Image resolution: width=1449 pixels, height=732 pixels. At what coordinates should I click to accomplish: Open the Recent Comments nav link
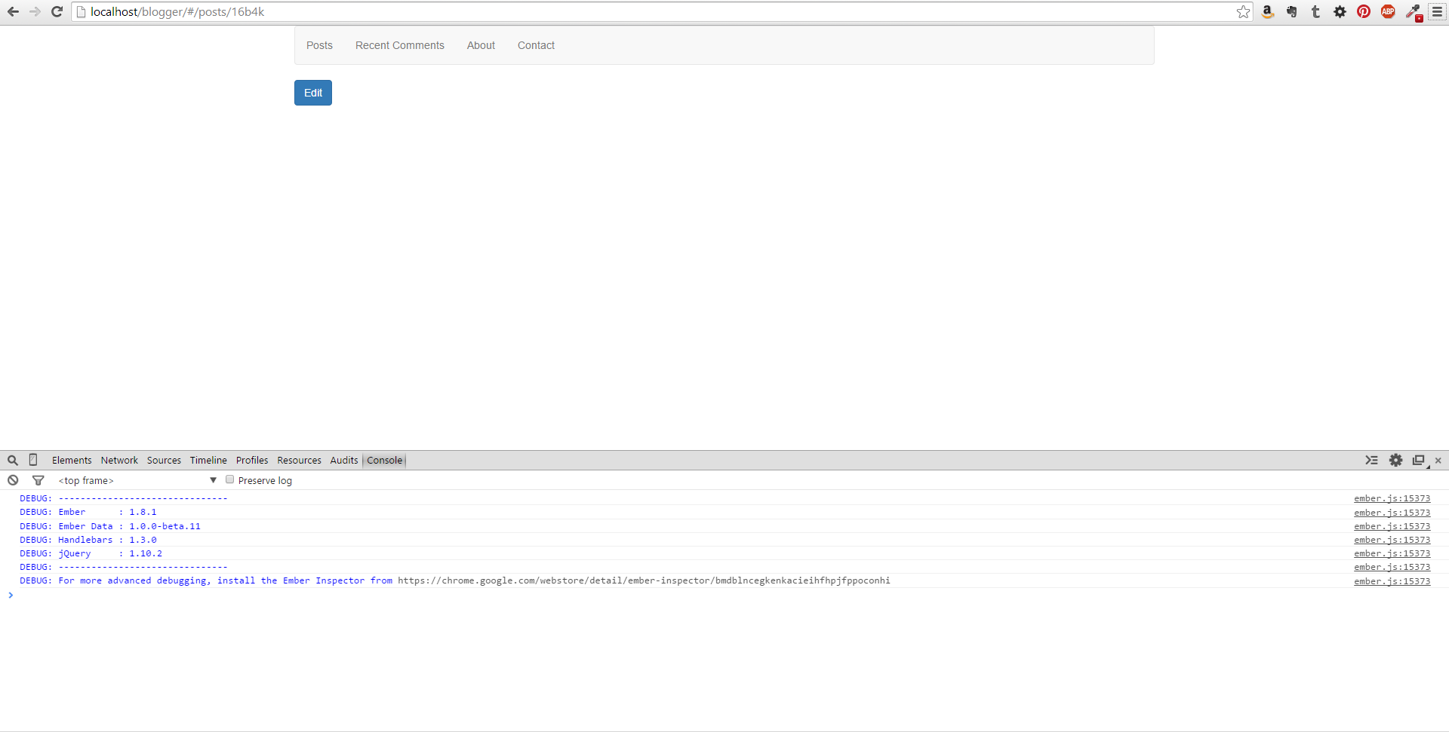pos(399,45)
